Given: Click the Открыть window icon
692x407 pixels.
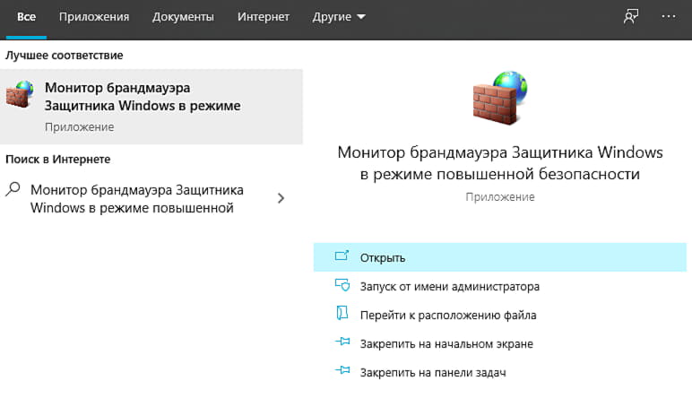Looking at the screenshot, I should click(342, 256).
